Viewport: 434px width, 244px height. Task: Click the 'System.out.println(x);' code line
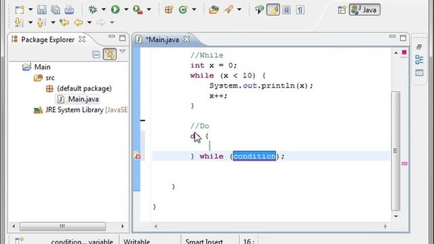pos(261,86)
